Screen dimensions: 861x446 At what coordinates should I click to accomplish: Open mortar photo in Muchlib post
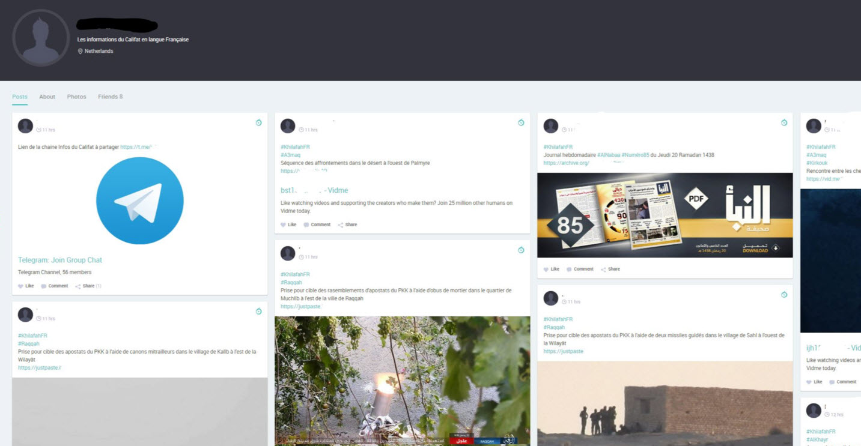tap(403, 381)
